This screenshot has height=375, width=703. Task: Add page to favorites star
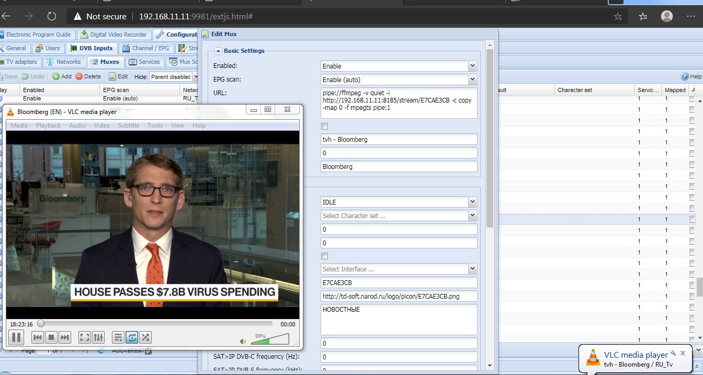coord(618,16)
